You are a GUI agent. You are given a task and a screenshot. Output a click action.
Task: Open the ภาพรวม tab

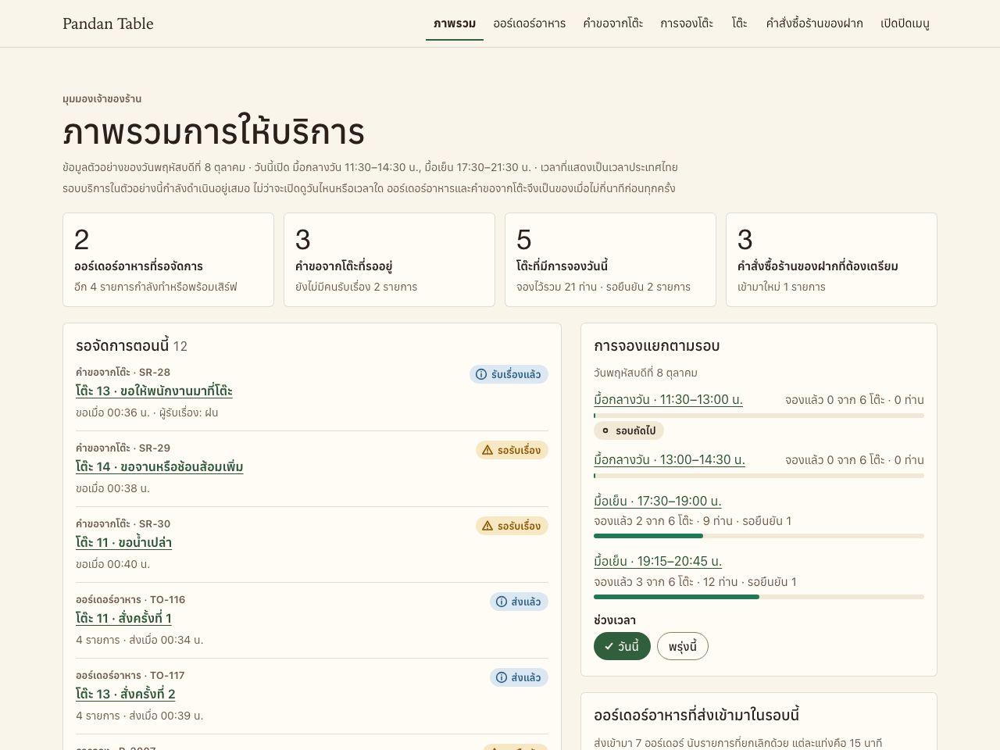click(455, 23)
